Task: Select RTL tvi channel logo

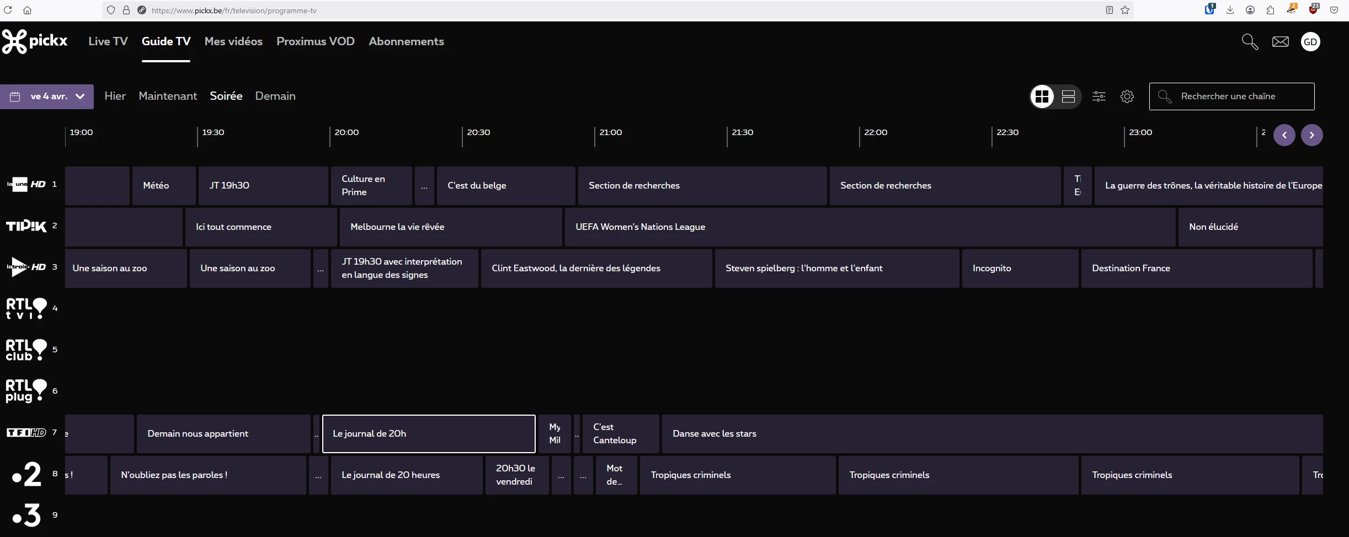Action: (x=26, y=309)
